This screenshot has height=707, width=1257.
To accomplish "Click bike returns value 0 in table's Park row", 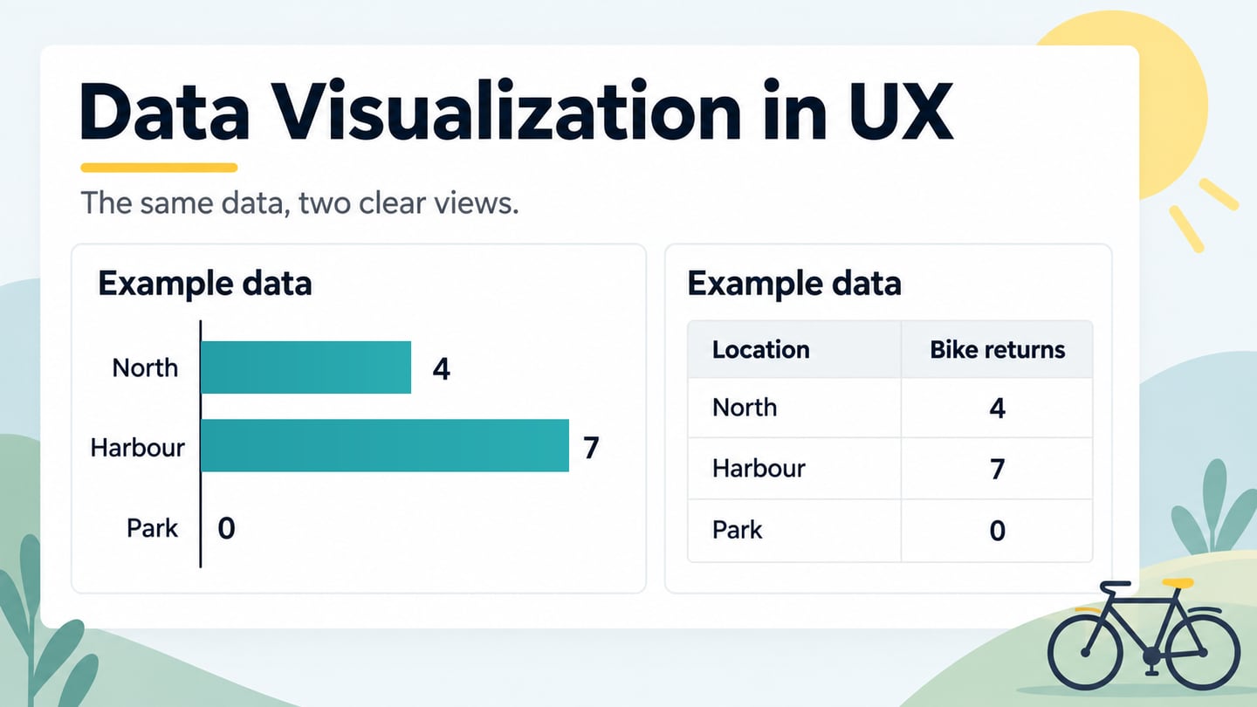I will pyautogui.click(x=998, y=531).
